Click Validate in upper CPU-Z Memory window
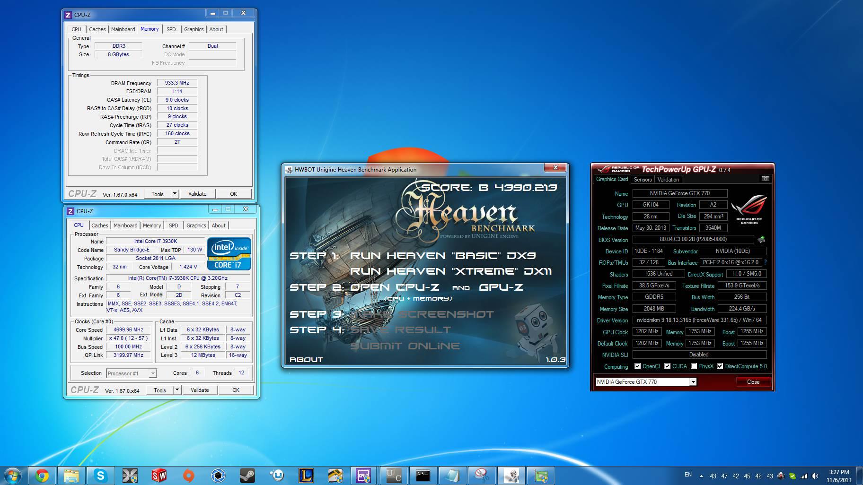Image resolution: width=863 pixels, height=485 pixels. tap(197, 193)
